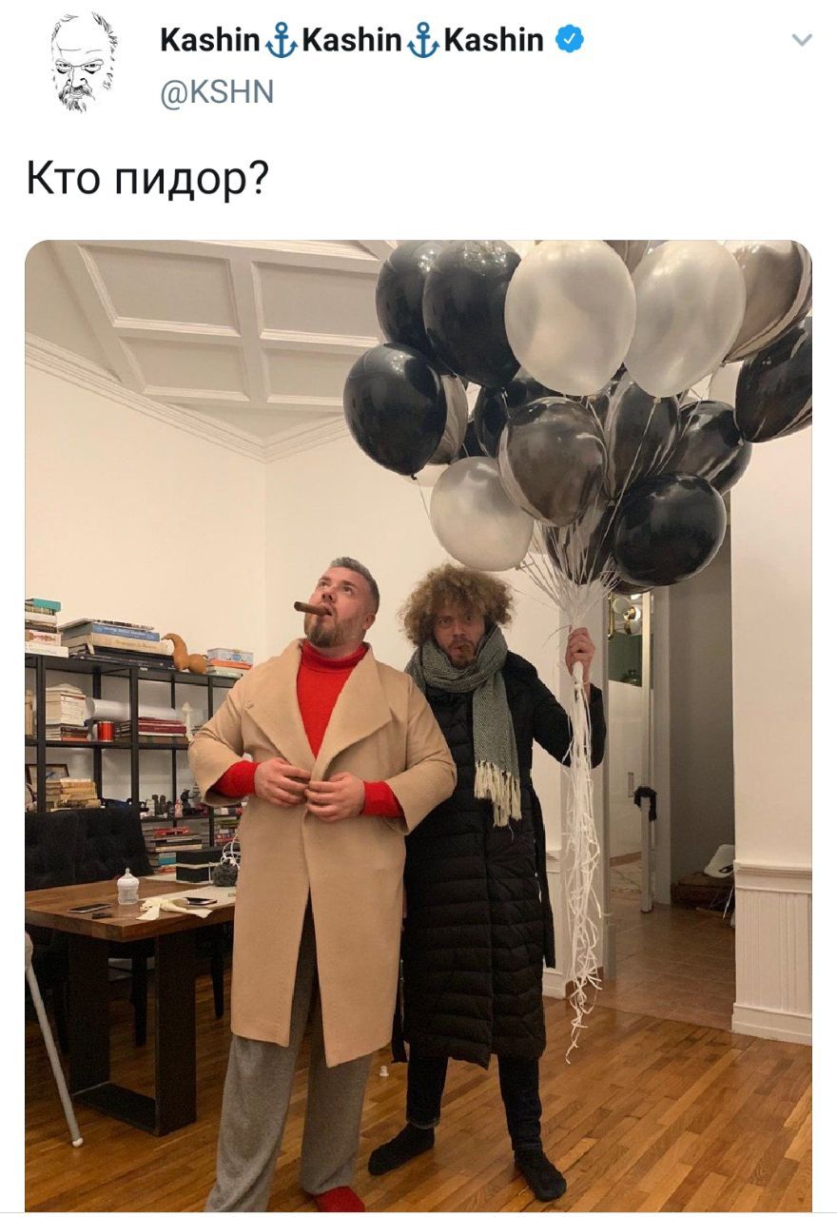837x1217 pixels.
Task: Click the large white balloon in photo
Action: pyautogui.click(x=569, y=316)
